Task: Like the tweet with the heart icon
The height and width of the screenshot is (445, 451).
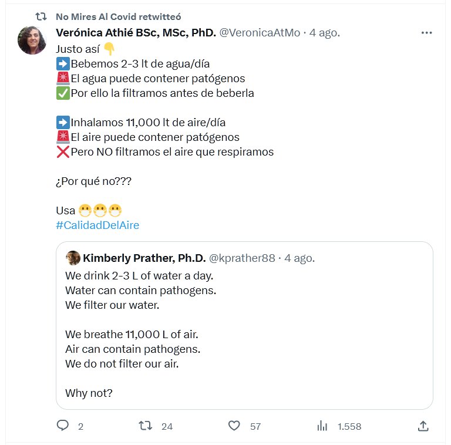Action: tap(234, 426)
